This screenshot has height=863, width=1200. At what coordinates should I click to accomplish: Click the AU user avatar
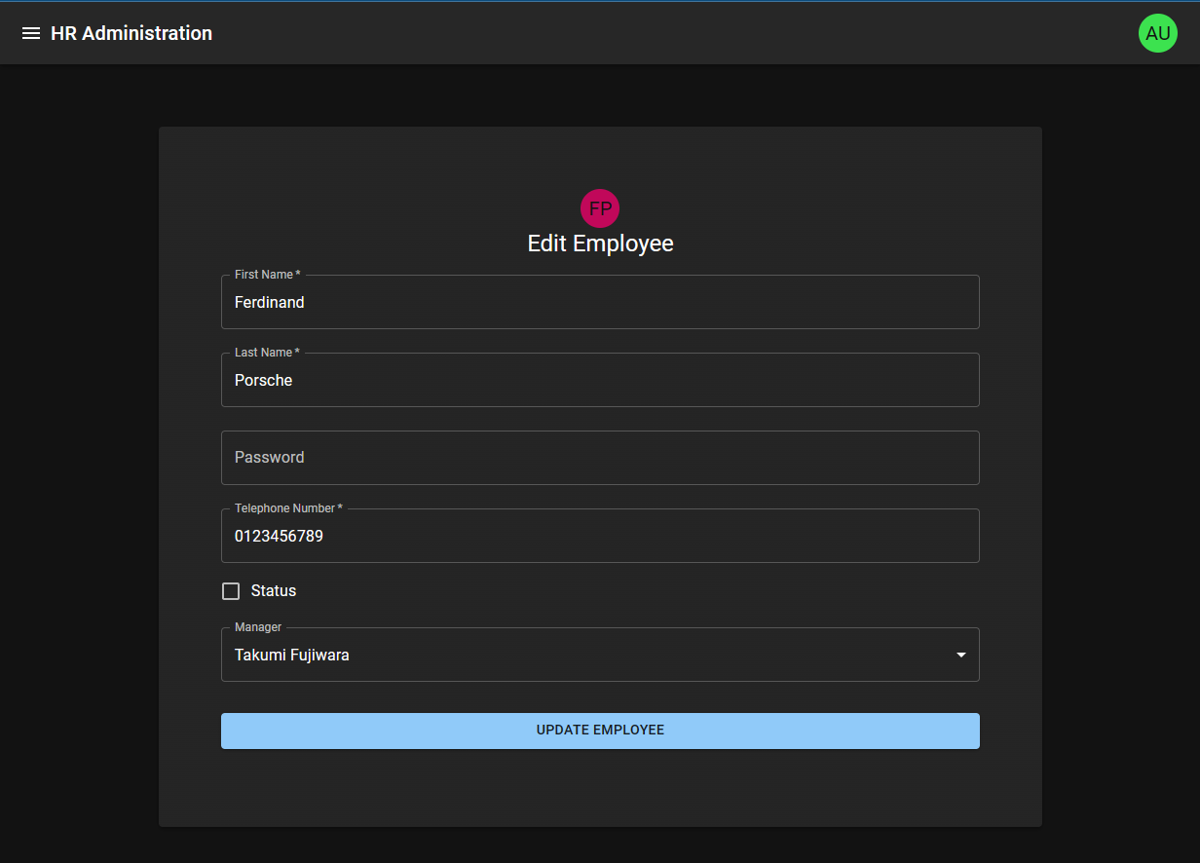tap(1157, 32)
